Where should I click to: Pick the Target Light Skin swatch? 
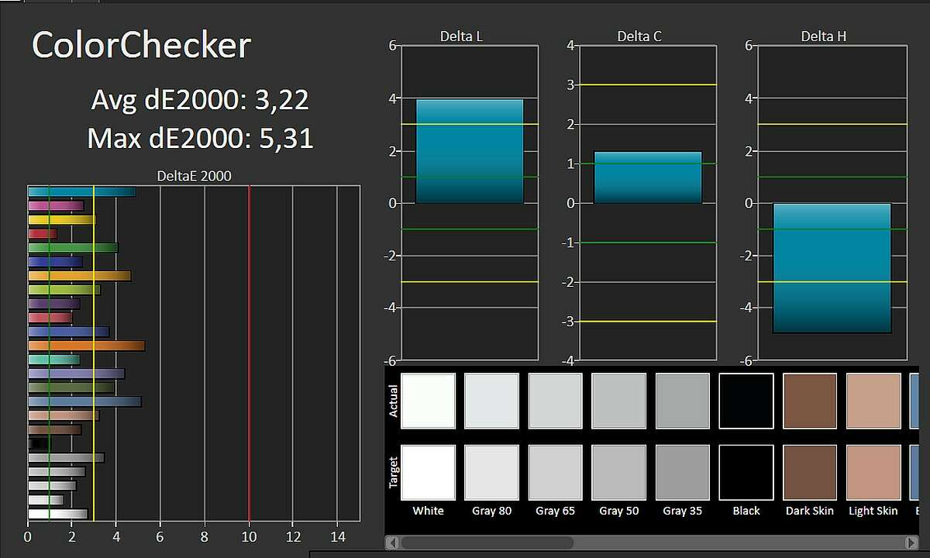pos(873,472)
